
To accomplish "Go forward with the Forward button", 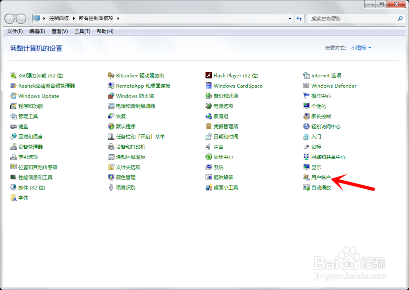I will [x=21, y=19].
